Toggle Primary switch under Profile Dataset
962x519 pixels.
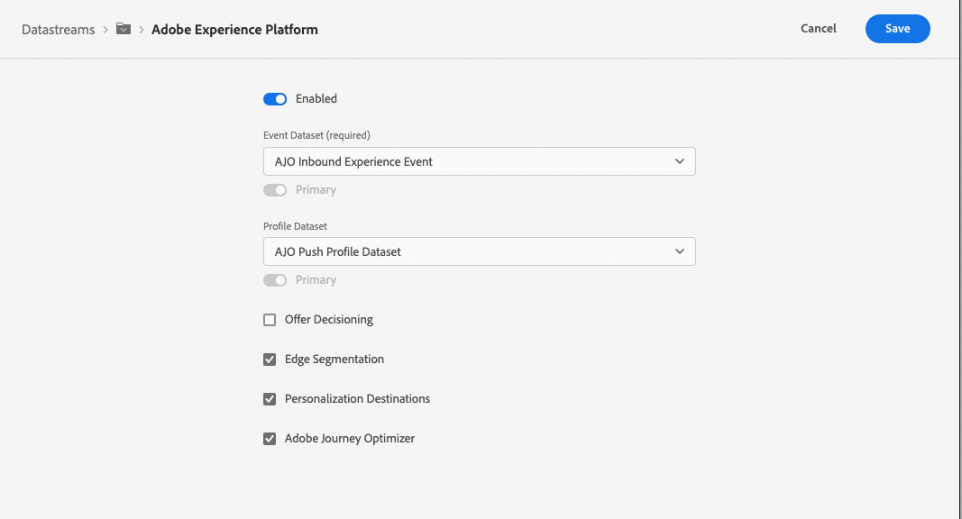[x=275, y=280]
